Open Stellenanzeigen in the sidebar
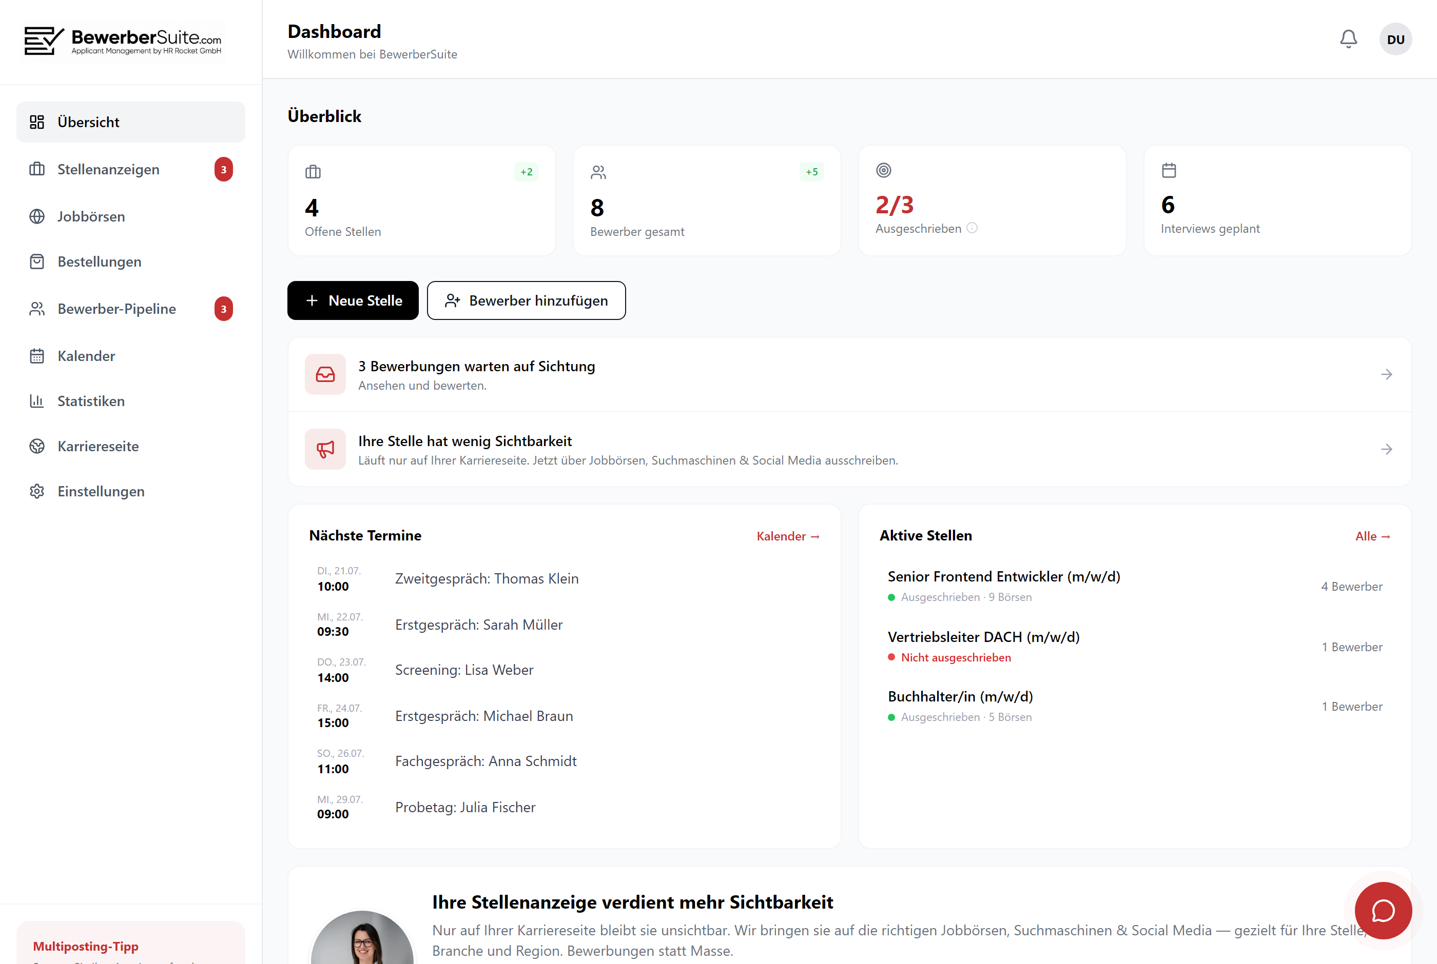Viewport: 1437px width, 964px height. [130, 169]
